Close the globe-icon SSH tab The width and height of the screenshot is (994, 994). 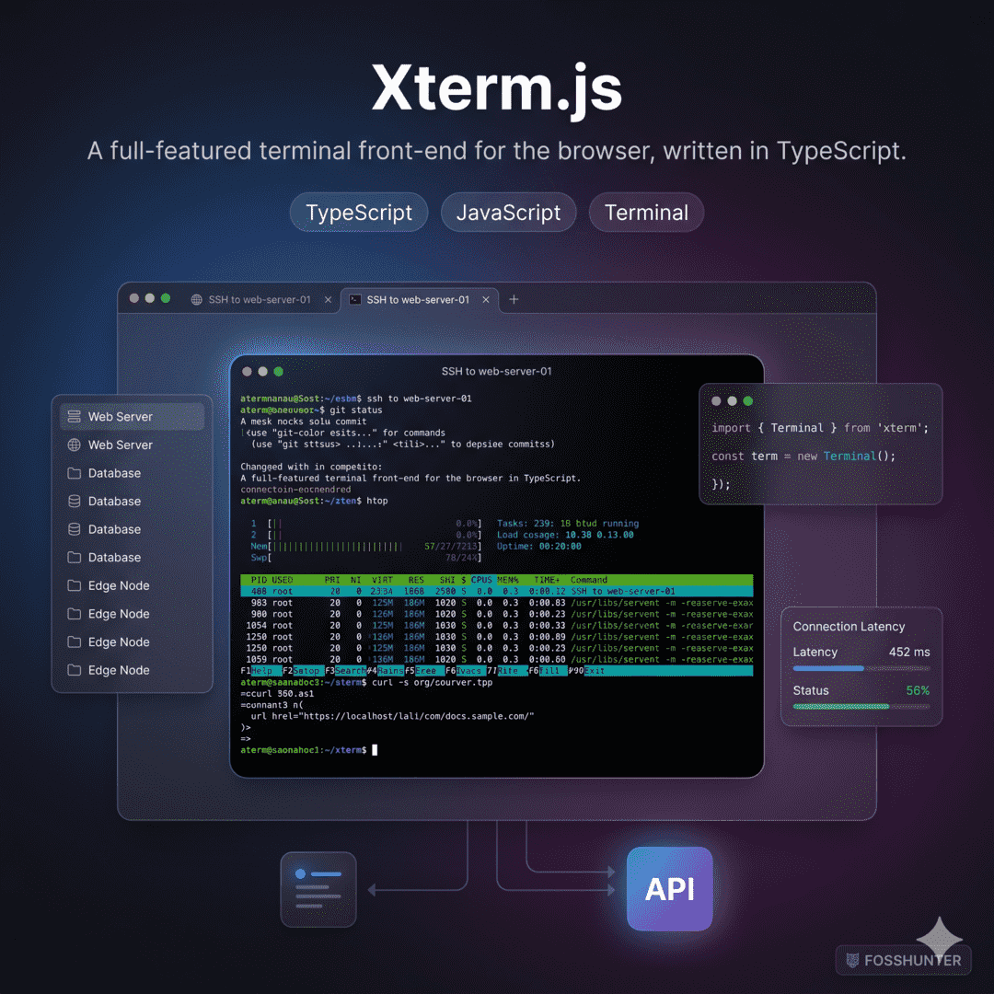coord(328,300)
